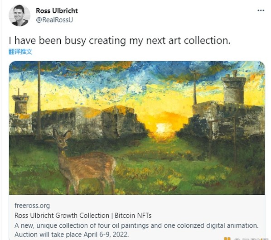271x240 pixels.
Task: Click the tall pole at left of painting
Action: coord(39,100)
